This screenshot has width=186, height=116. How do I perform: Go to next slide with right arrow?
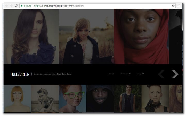(175, 74)
